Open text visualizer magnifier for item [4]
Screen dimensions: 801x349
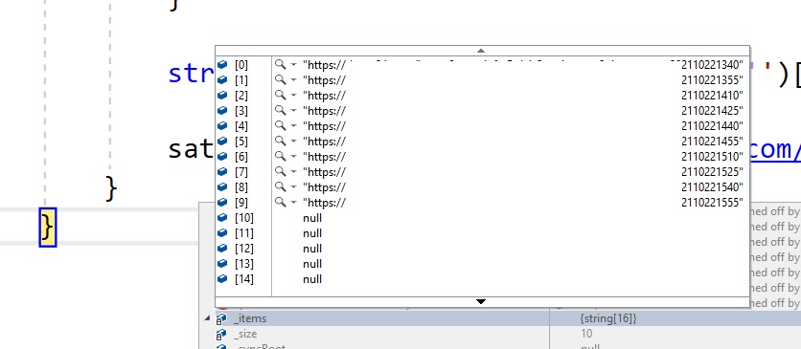click(280, 125)
